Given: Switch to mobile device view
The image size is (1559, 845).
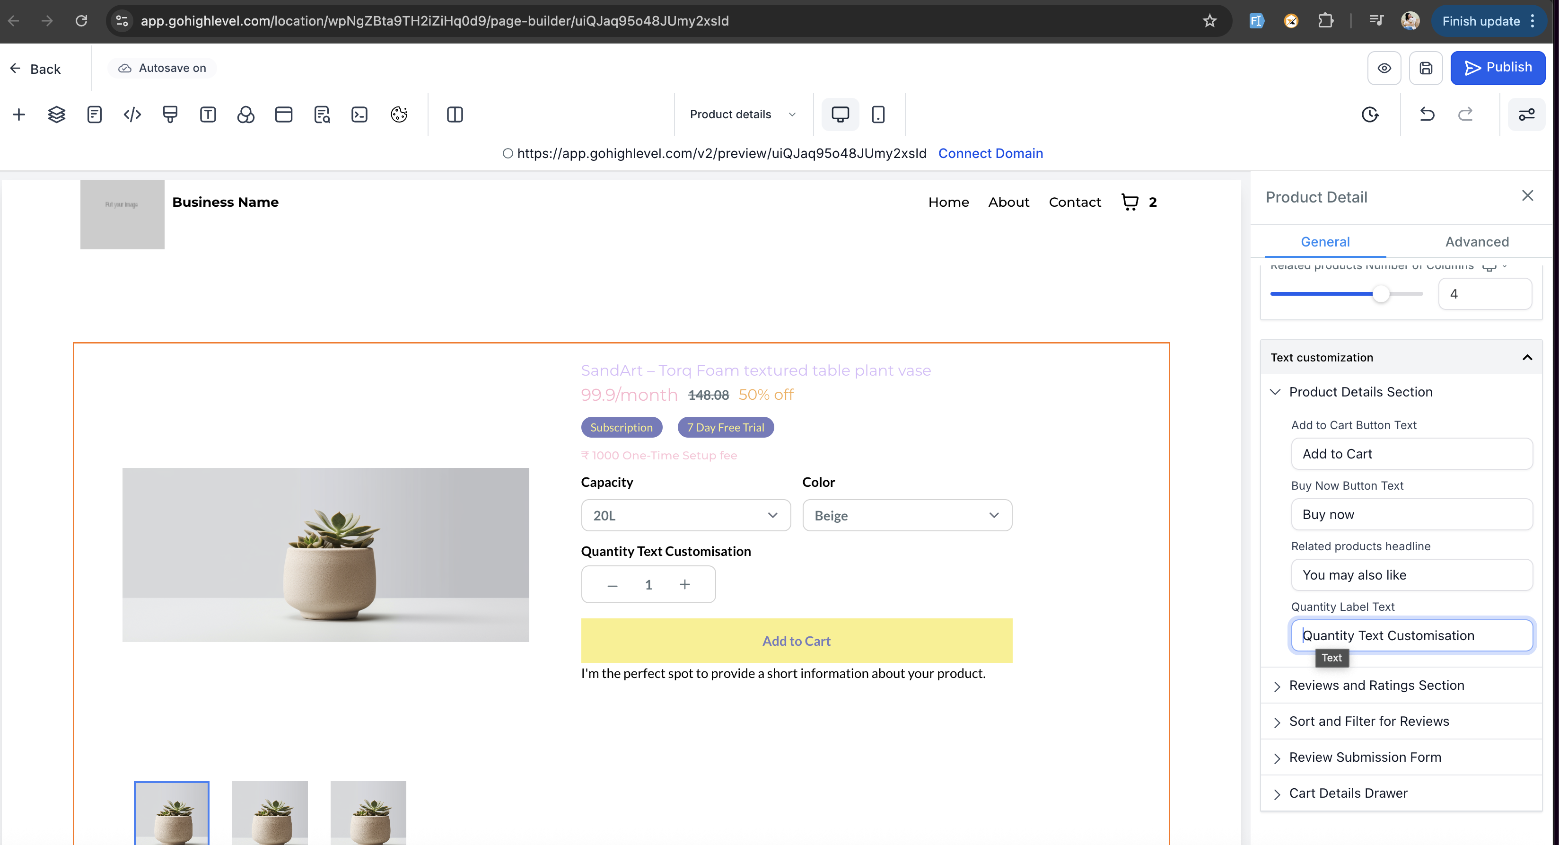Looking at the screenshot, I should point(878,114).
